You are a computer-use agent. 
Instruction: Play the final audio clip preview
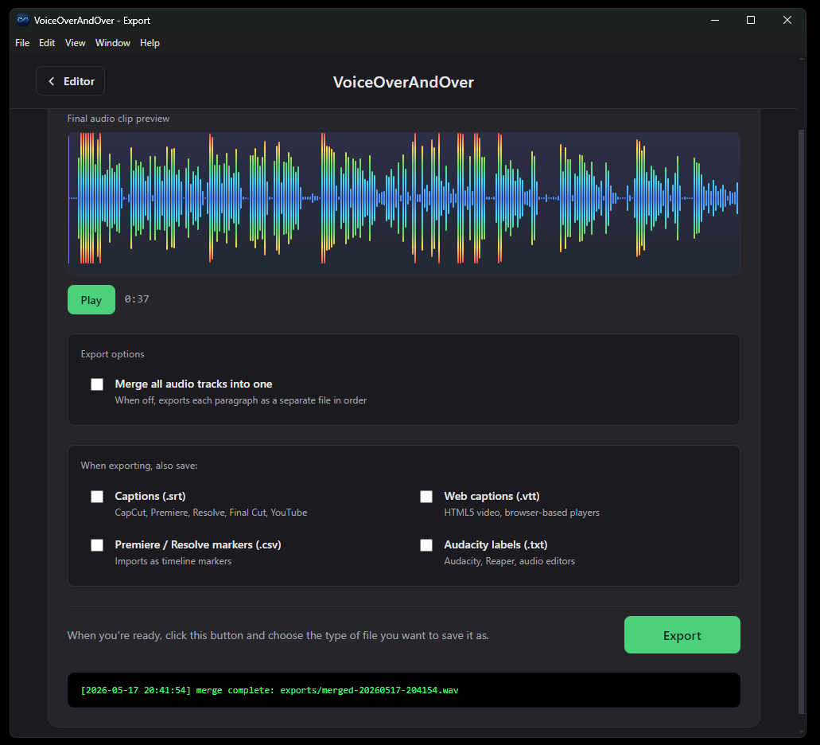tap(91, 300)
